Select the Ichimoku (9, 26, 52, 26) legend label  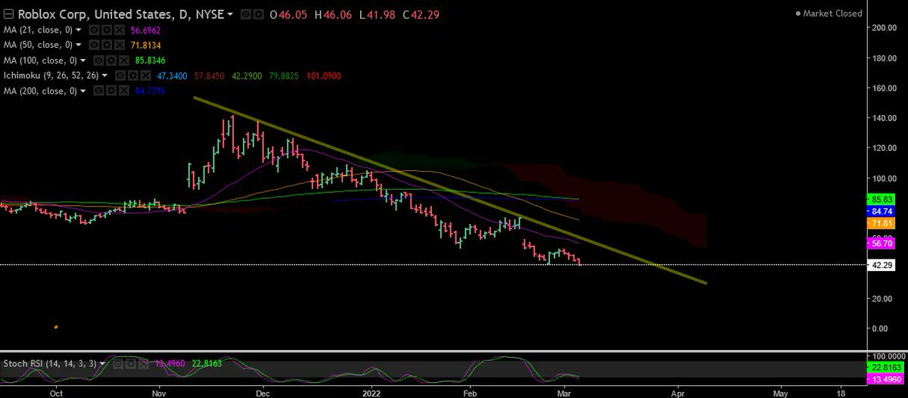[x=51, y=76]
